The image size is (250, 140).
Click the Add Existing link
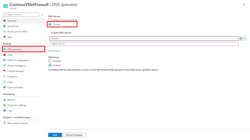point(54,51)
